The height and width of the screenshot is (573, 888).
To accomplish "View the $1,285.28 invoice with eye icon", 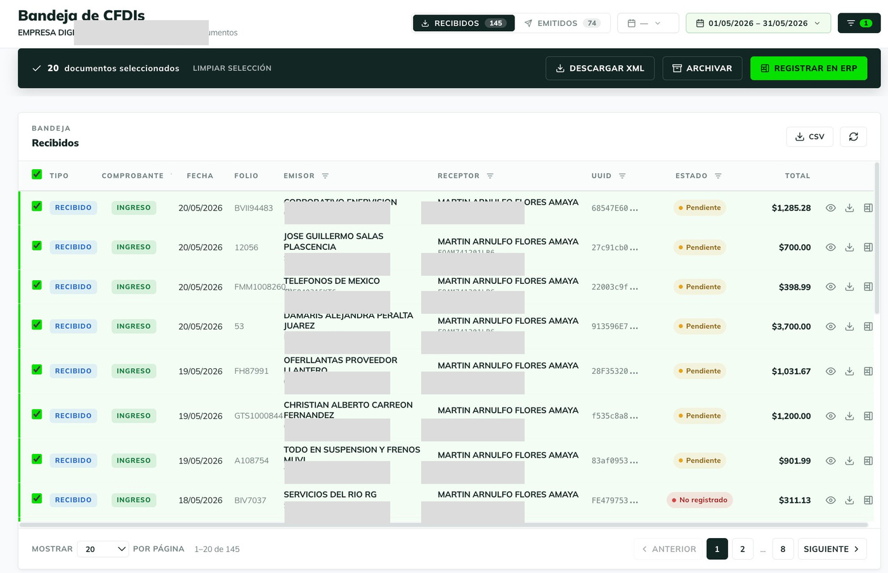I will [830, 208].
